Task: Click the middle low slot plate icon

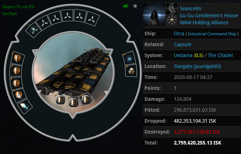Action: coord(73,102)
